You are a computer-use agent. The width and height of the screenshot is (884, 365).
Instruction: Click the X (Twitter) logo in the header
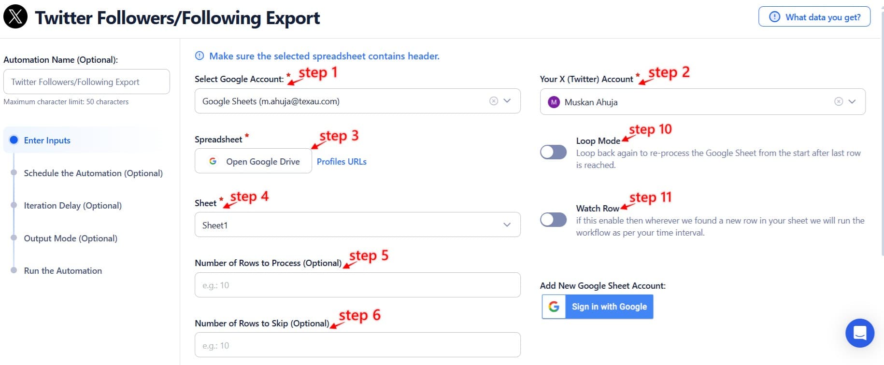click(x=15, y=17)
